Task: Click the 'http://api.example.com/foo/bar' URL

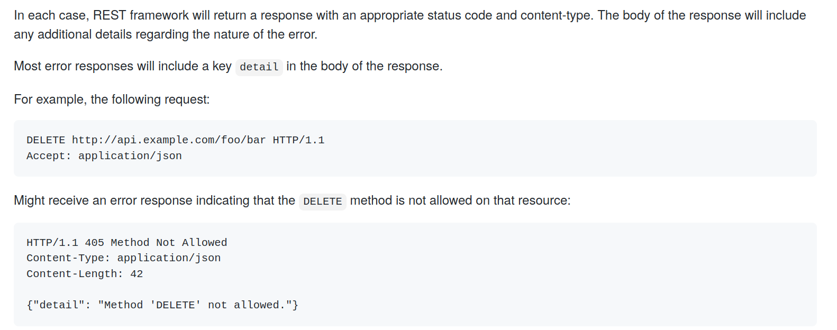Action: [x=169, y=140]
